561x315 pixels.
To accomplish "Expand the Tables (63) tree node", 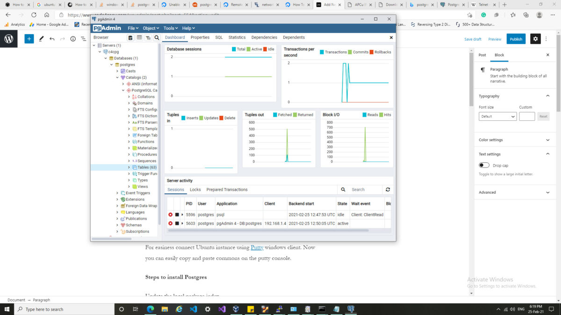I will [x=129, y=167].
